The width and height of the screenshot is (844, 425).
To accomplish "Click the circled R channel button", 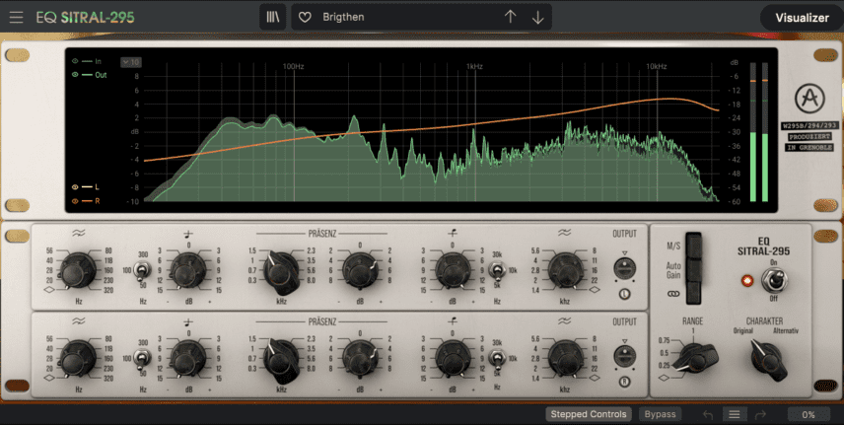I will pyautogui.click(x=625, y=382).
